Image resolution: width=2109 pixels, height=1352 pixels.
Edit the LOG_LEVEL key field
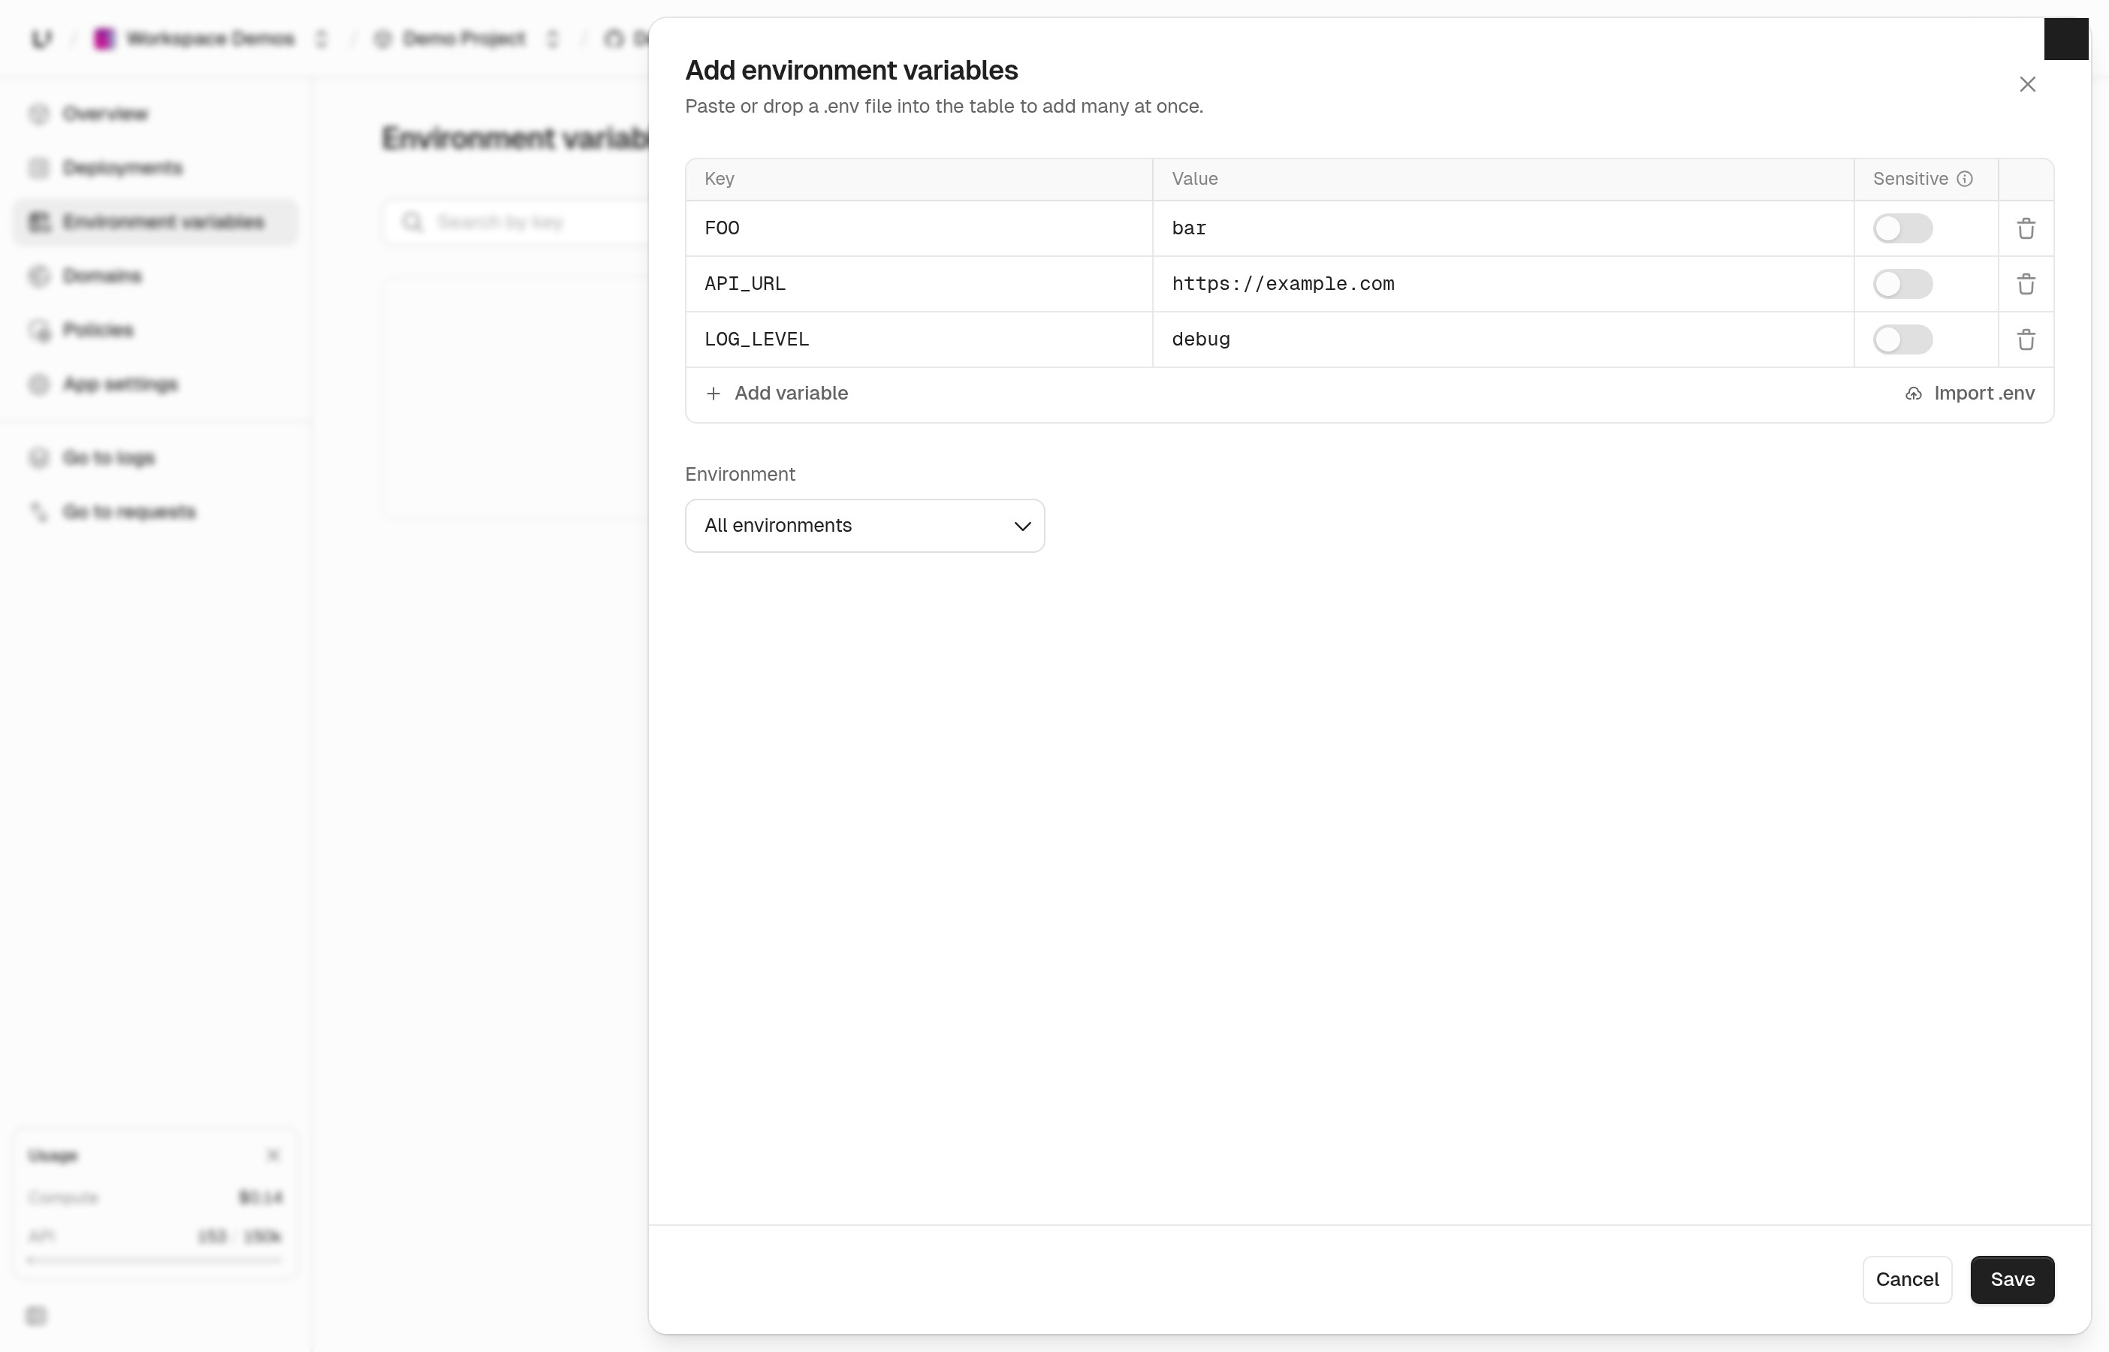(x=919, y=339)
